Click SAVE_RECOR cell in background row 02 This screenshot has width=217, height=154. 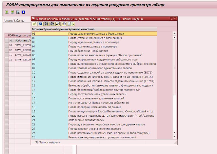click(23, 45)
